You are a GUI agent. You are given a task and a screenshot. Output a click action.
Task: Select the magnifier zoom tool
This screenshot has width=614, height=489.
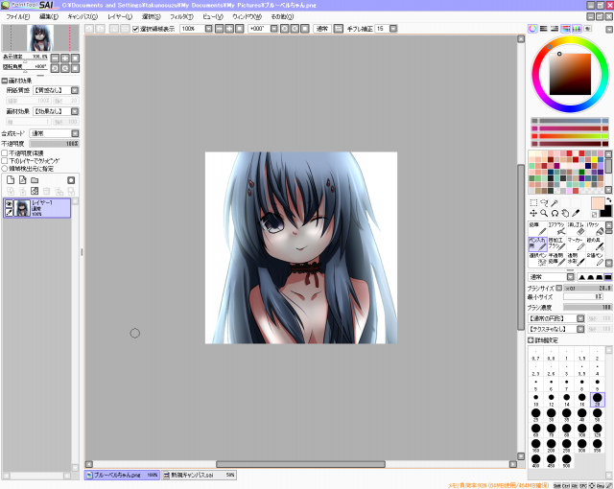point(544,213)
